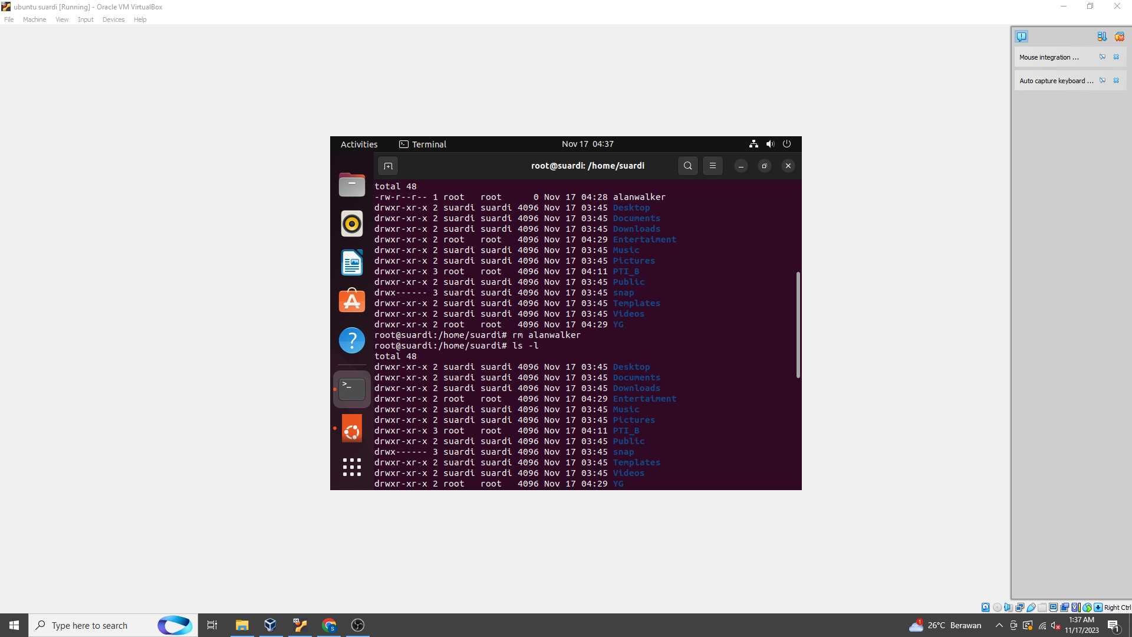1132x637 pixels.
Task: Open the terminal hamburger menu
Action: [713, 166]
